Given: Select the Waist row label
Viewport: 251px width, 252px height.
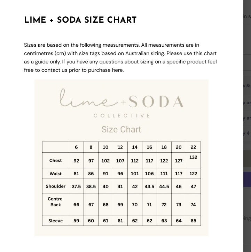Looking at the screenshot, I should [x=56, y=174].
